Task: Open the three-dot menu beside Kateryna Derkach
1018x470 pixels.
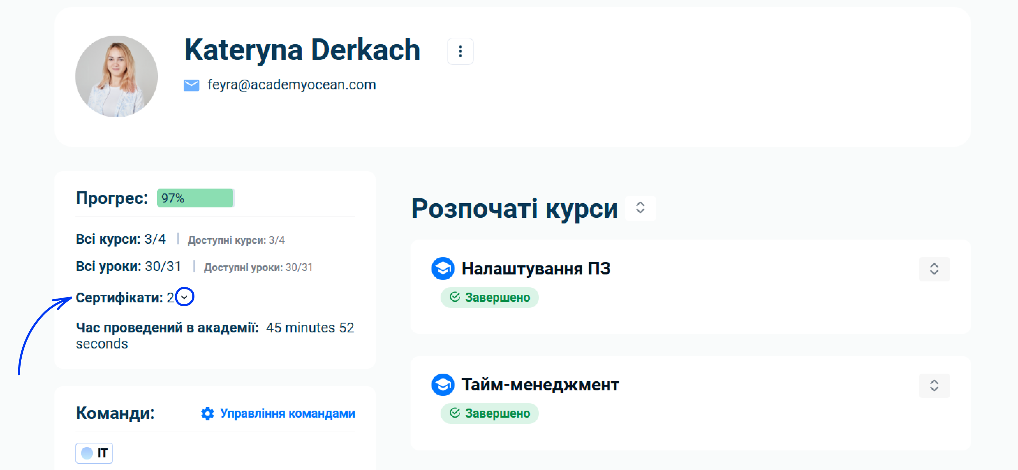Action: pos(460,51)
